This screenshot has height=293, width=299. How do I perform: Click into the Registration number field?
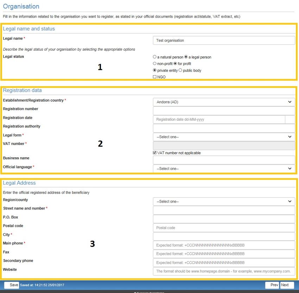224,111
